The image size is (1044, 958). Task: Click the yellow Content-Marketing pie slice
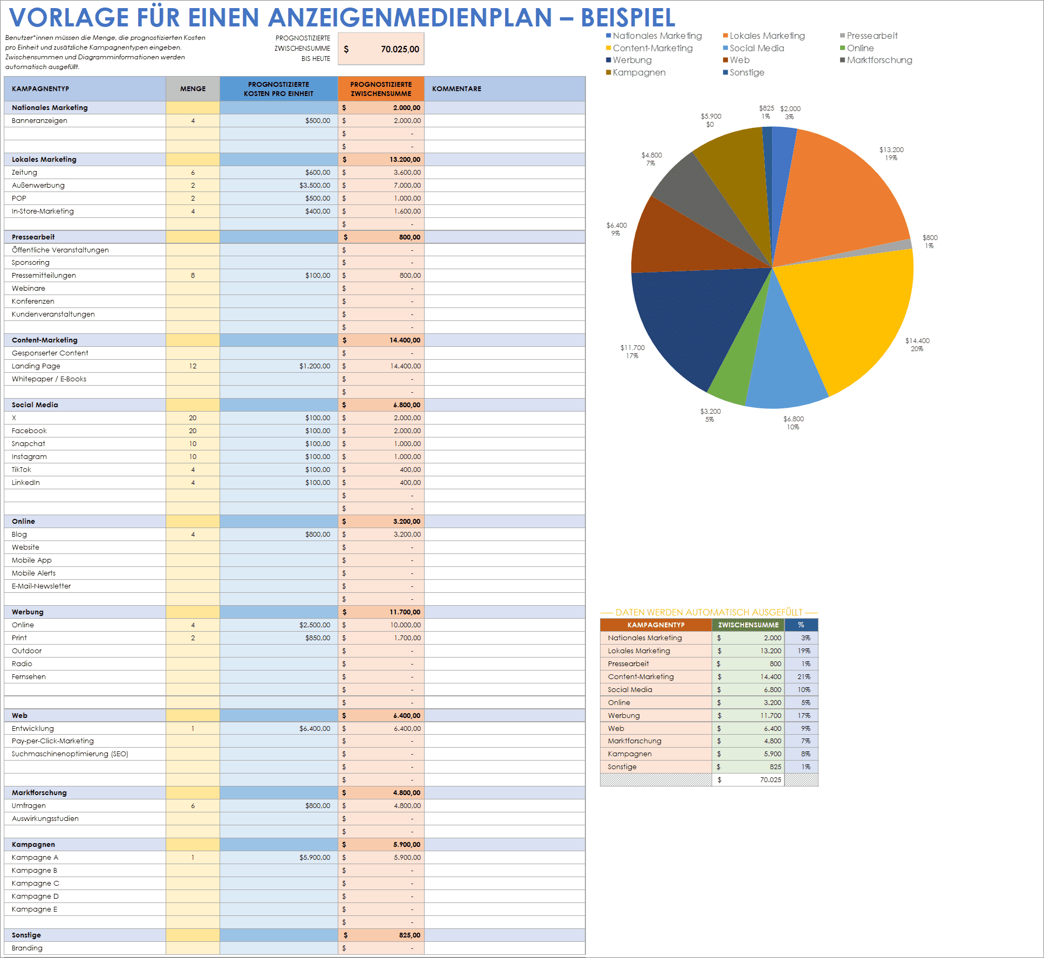point(858,313)
